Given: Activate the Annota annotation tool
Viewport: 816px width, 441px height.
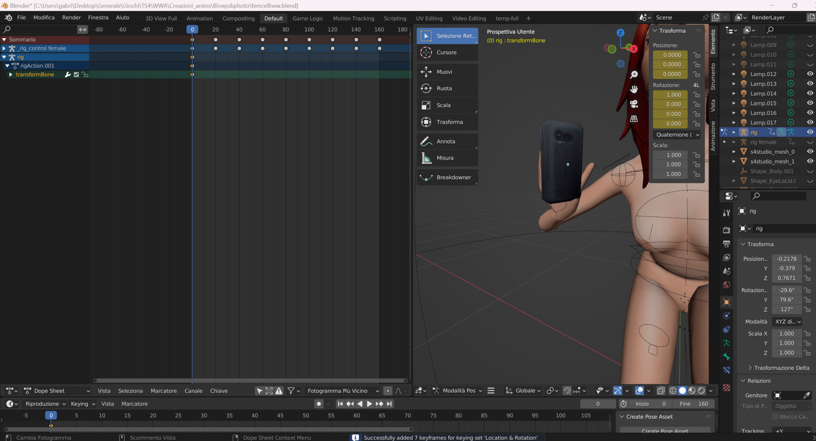Looking at the screenshot, I should 447,141.
